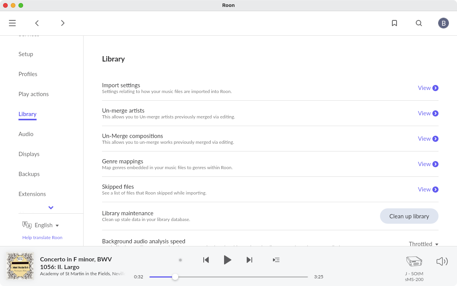Screen dimensions: 457x286
Task: Go back with the left arrow
Action: click(x=37, y=23)
